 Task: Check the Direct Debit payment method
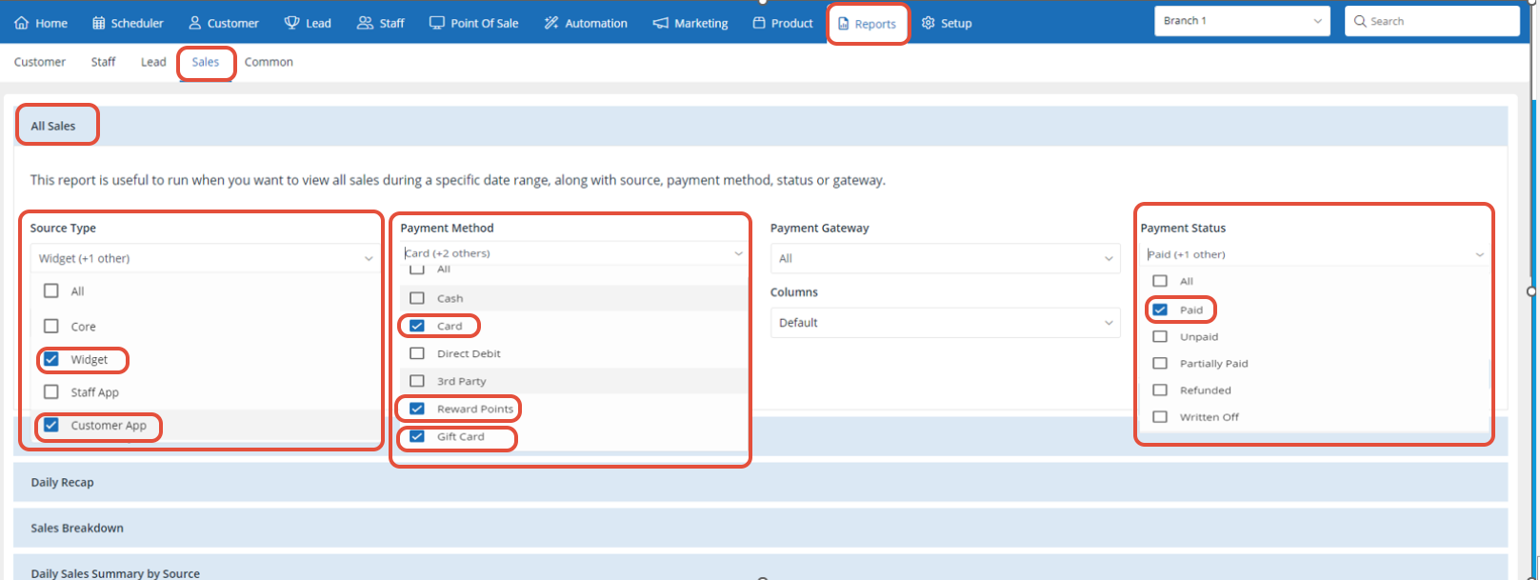417,353
